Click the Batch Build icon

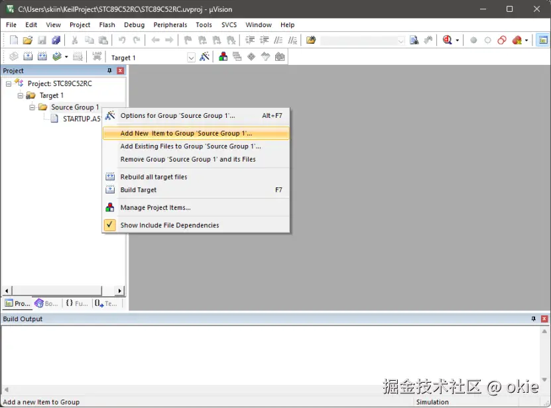pyautogui.click(x=56, y=56)
